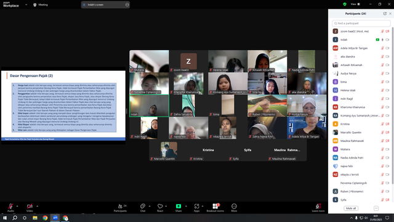Viewport: 394px width, 222px height.
Task: Open the Zoom app in the taskbar
Action: point(55,218)
